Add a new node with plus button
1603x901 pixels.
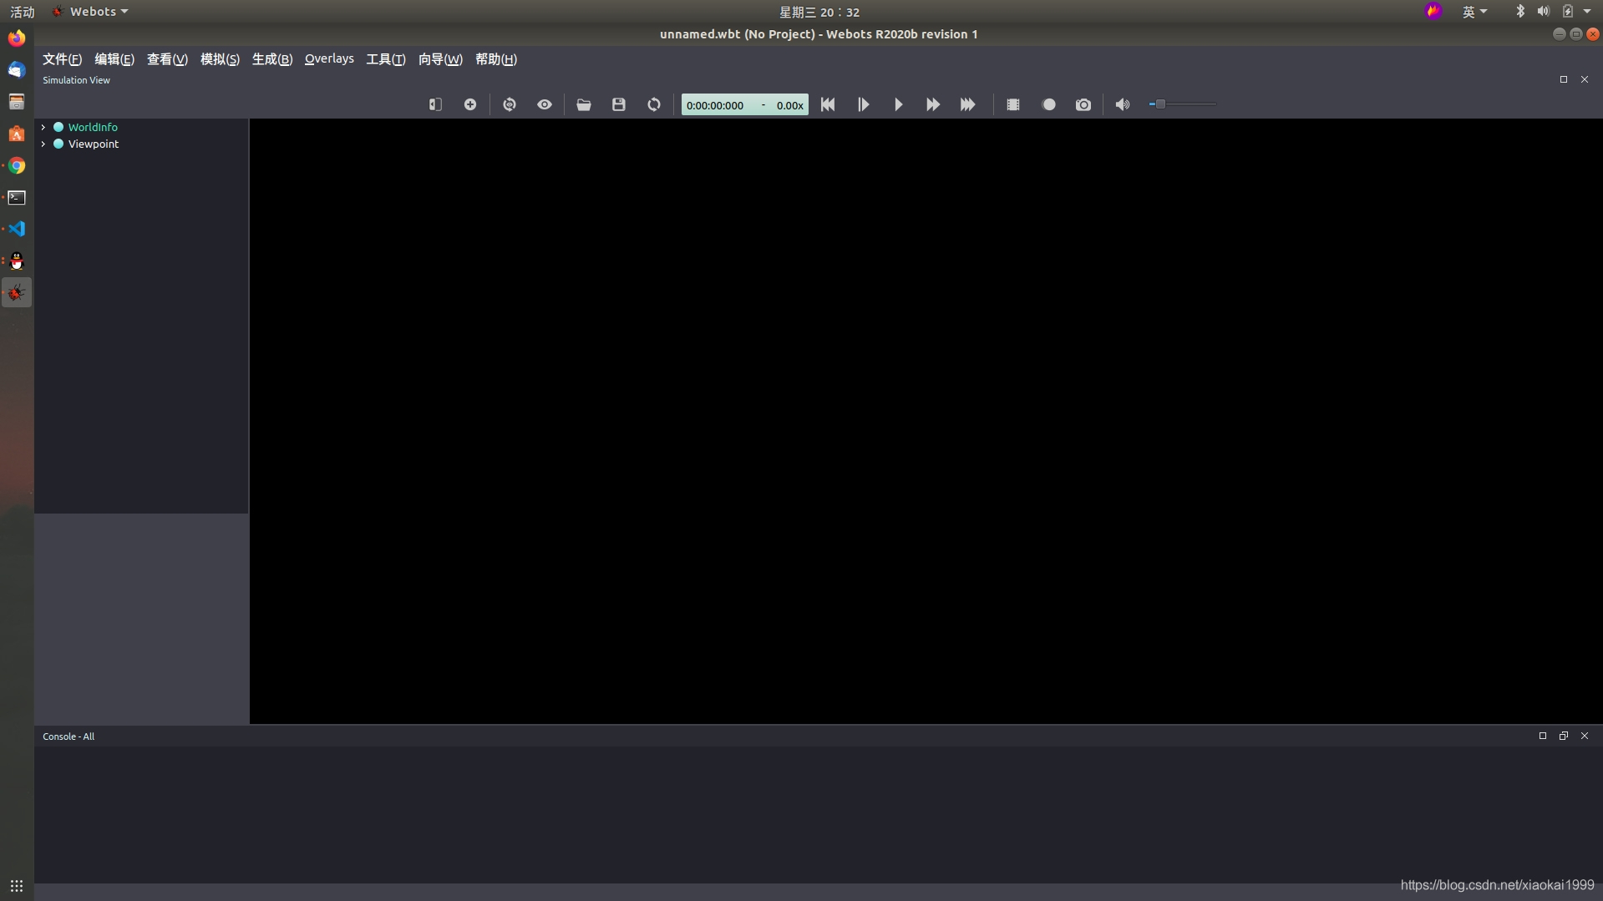pyautogui.click(x=470, y=104)
